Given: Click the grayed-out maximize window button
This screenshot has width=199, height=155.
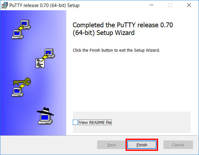Looking at the screenshot, I should click(x=170, y=5).
